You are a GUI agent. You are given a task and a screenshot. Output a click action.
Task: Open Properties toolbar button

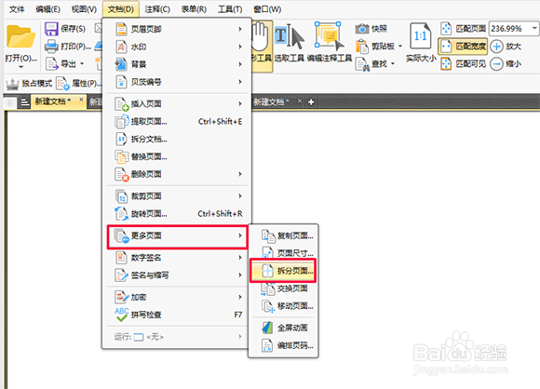(79, 84)
